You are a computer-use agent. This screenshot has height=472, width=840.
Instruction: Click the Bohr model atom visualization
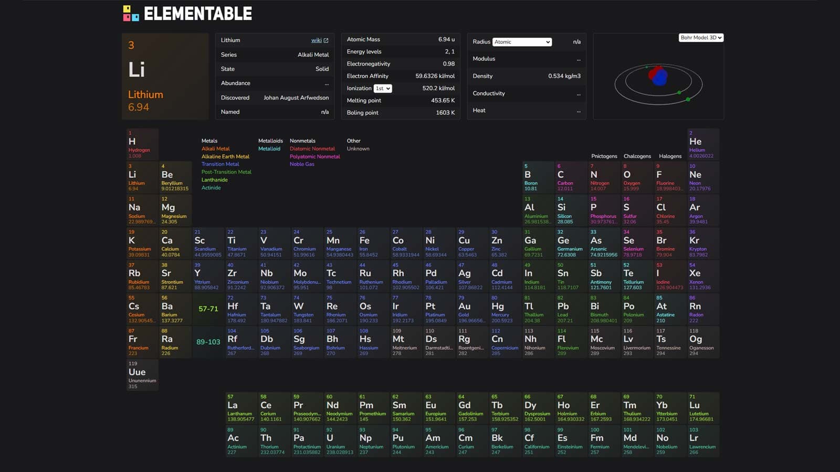(658, 78)
